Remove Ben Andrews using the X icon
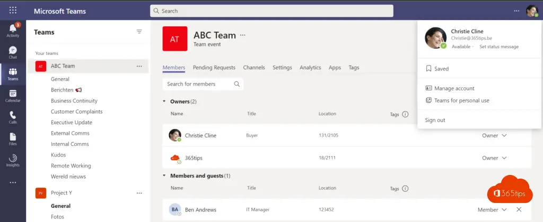 (x=519, y=210)
